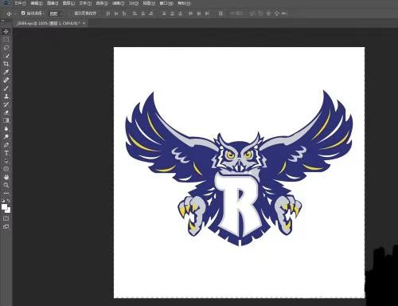
Task: Toggle Quick Mask mode in toolbar
Action: (x=6, y=218)
